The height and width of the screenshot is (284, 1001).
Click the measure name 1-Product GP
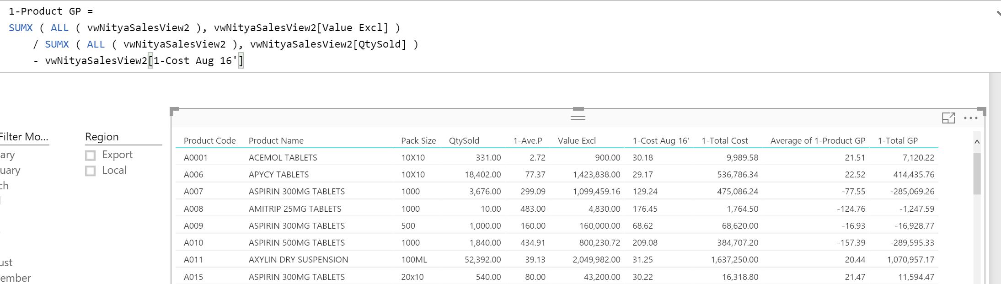click(45, 11)
